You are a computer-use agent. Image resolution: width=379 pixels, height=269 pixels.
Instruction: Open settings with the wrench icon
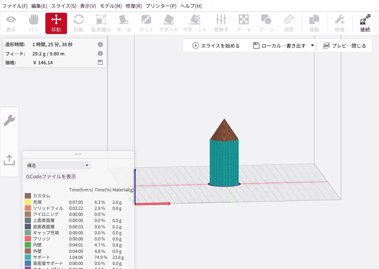(x=9, y=120)
